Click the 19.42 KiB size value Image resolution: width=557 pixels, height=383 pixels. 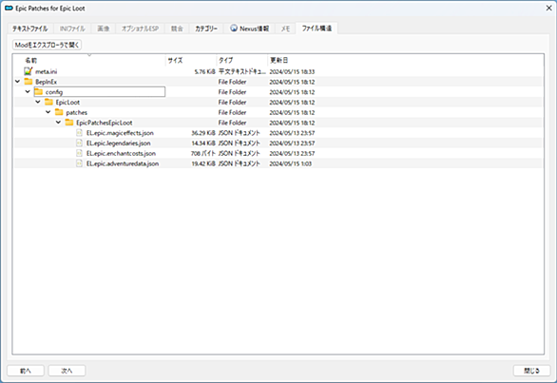point(203,163)
